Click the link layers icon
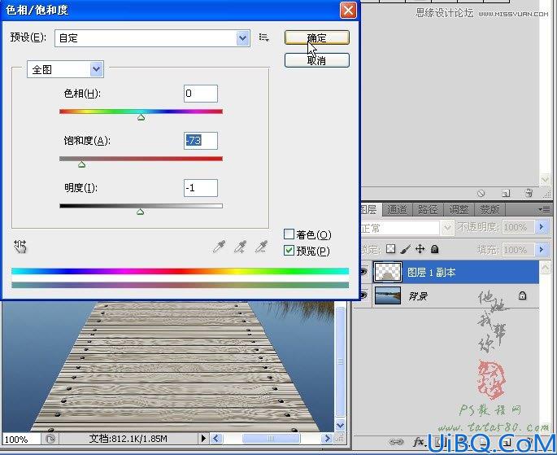This screenshot has height=455, width=557. 396,442
